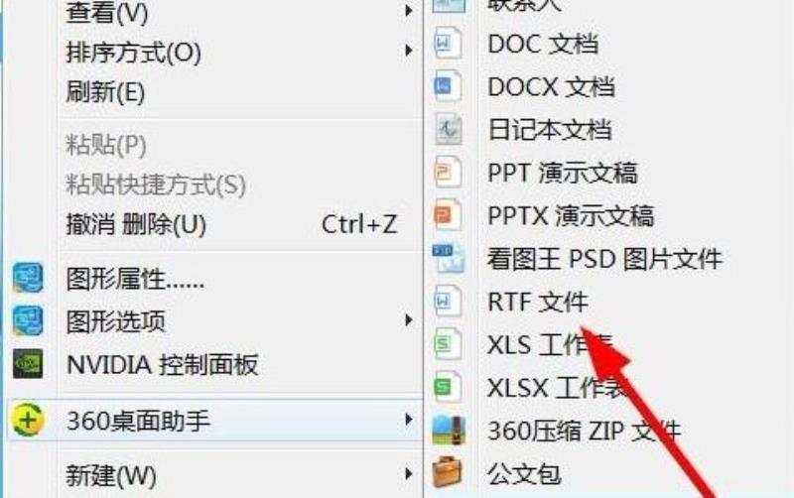Click the DOCX document file icon
Screen dimensions: 794x498
[448, 86]
